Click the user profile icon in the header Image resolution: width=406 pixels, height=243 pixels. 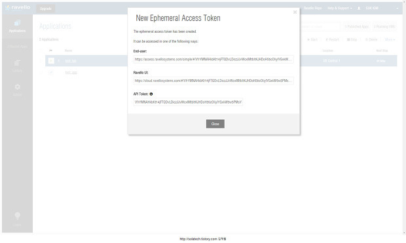coord(359,9)
